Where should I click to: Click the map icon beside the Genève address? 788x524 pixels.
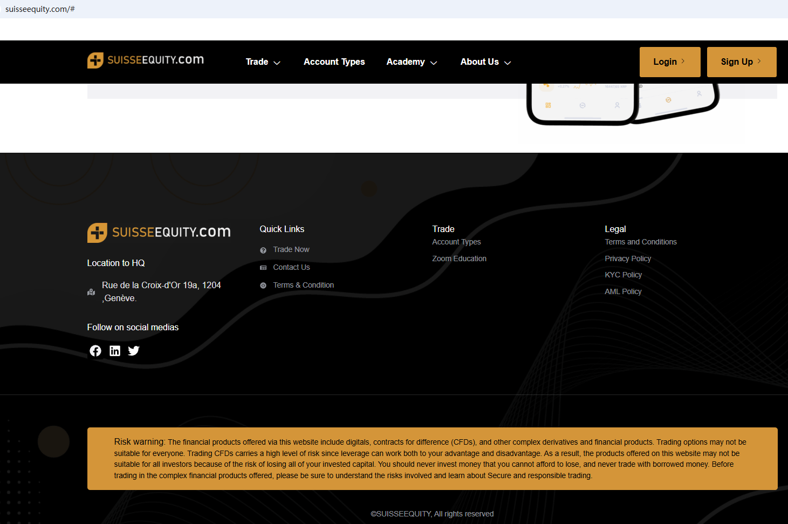(91, 292)
